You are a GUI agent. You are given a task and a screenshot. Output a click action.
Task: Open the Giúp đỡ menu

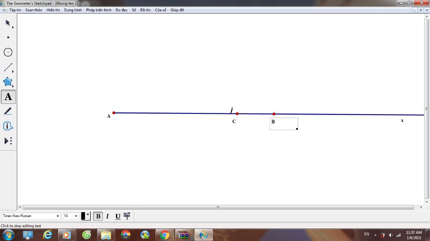[177, 10]
